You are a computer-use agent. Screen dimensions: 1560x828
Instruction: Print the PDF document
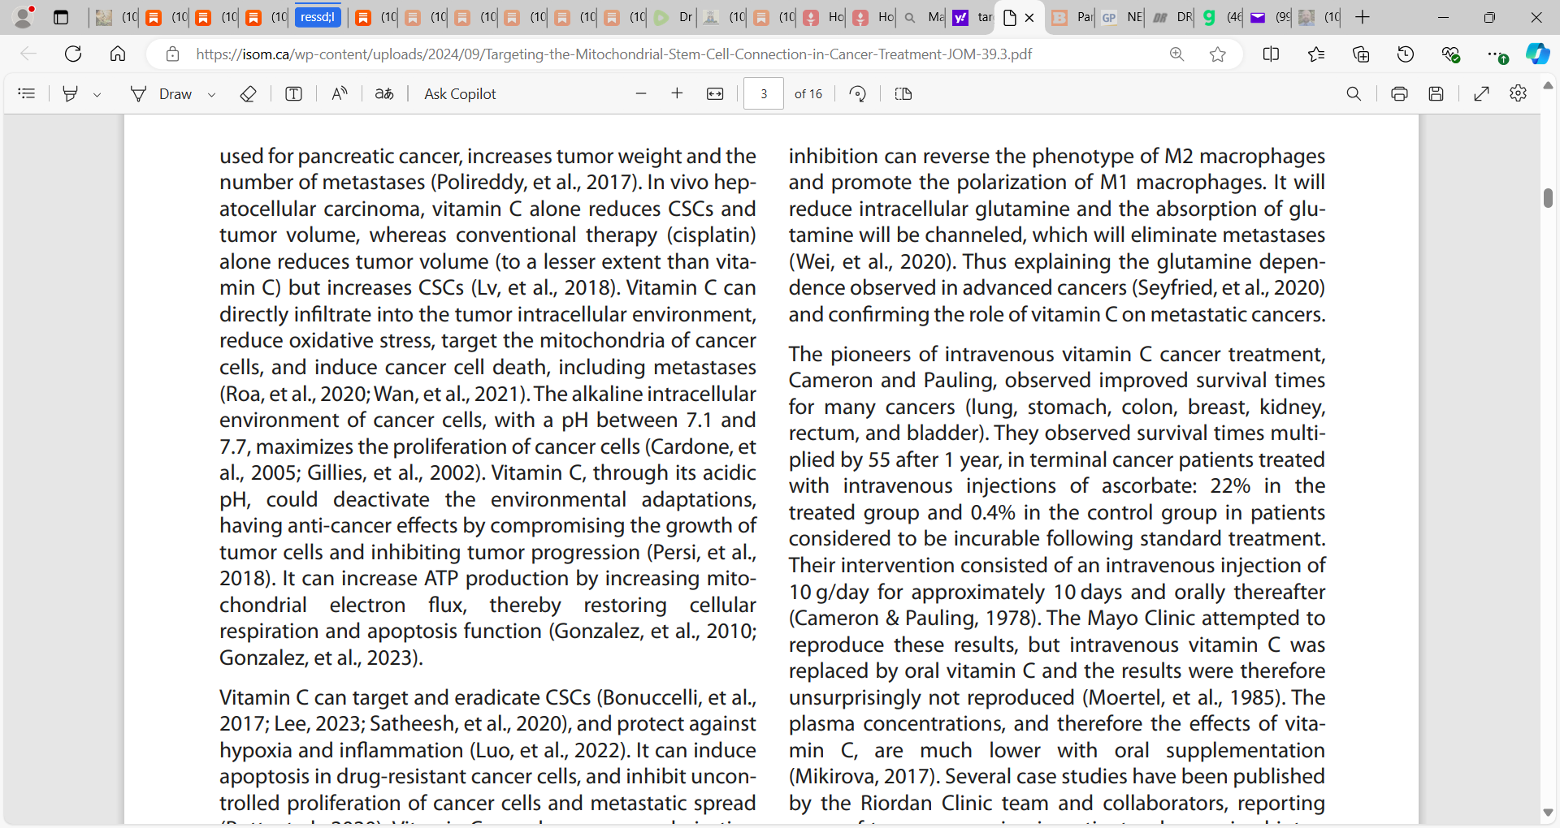click(1399, 94)
